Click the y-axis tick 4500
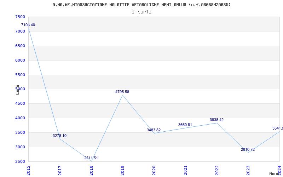 20,103
